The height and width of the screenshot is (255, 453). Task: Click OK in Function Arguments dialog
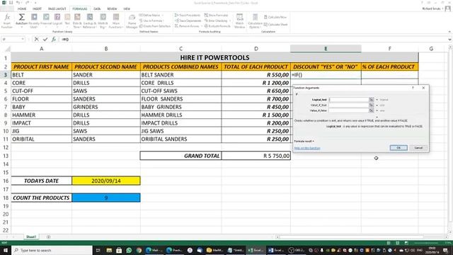398,148
